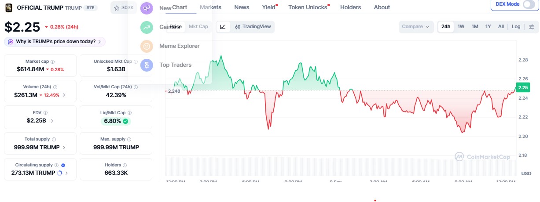Open the Token Unlocks tab
The height and width of the screenshot is (202, 540).
pos(308,7)
